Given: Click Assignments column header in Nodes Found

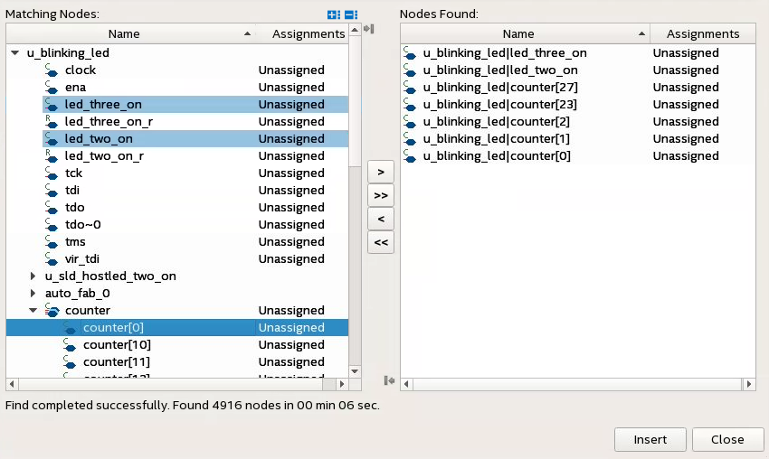Looking at the screenshot, I should click(x=703, y=34).
